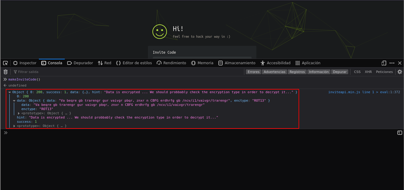Open the Inspector tab
Viewport: 404px width, 190px height.
click(25, 63)
